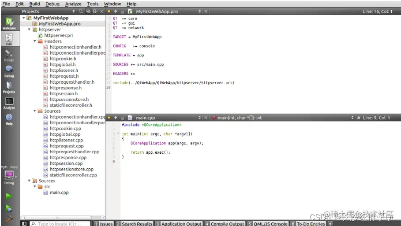Open Projects mode in sidebar
The width and height of the screenshot is (401, 226).
click(x=9, y=87)
